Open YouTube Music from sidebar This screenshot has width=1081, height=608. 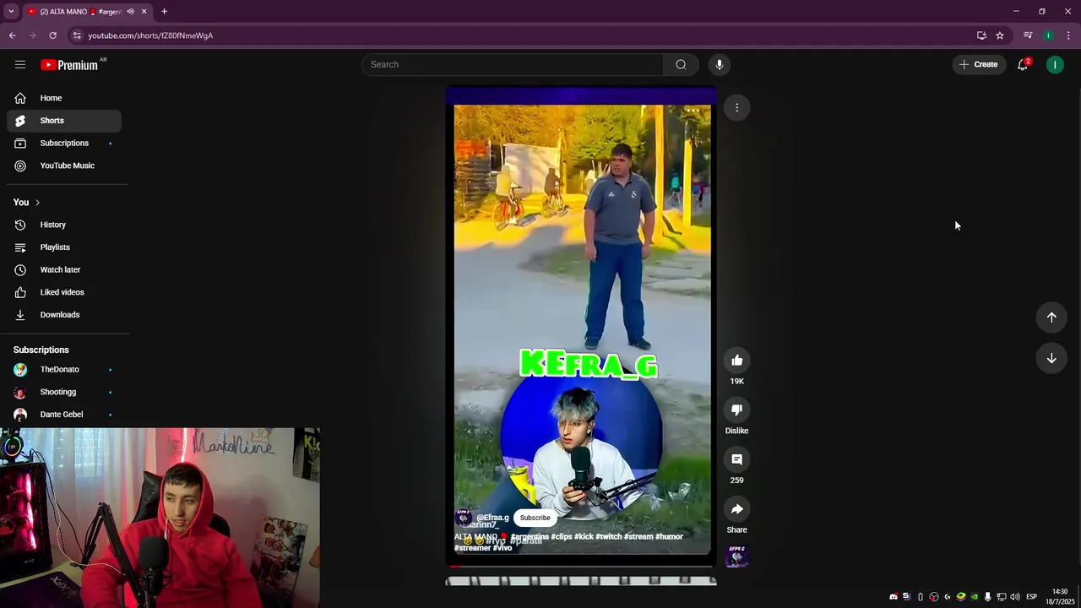[64, 166]
